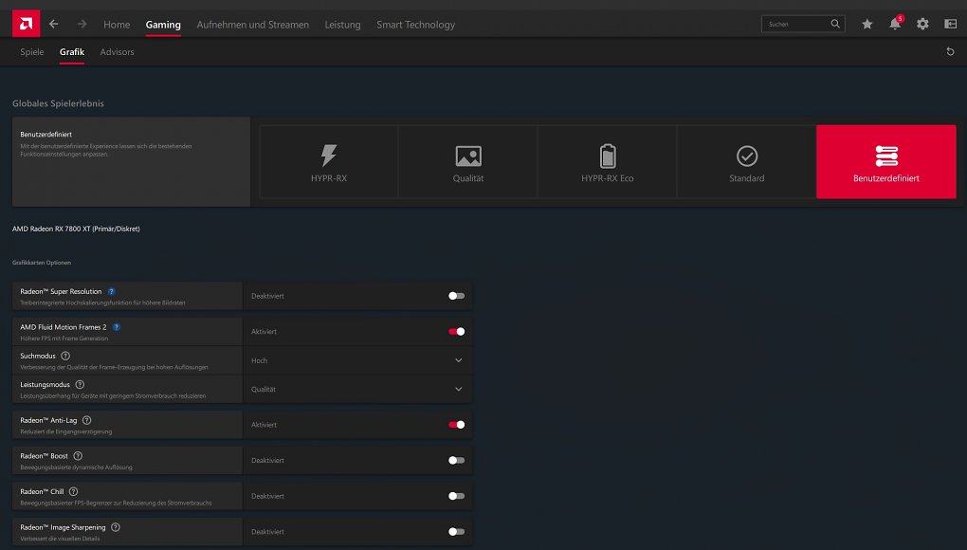Click the Radeon Chill setting name
This screenshot has width=967, height=550.
point(42,492)
